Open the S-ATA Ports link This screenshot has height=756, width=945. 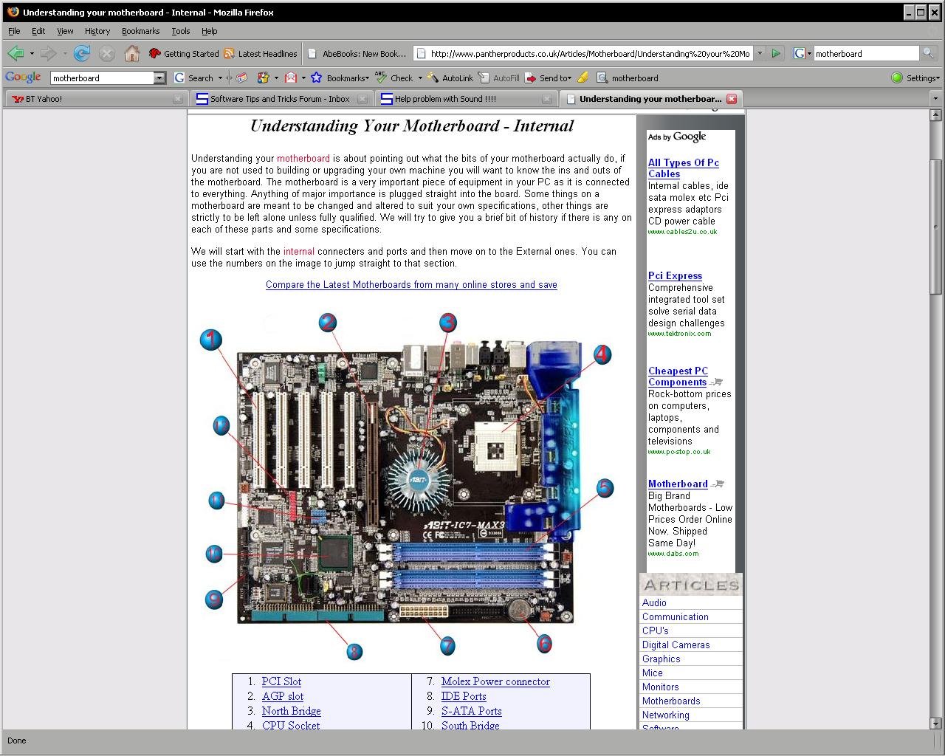(471, 711)
